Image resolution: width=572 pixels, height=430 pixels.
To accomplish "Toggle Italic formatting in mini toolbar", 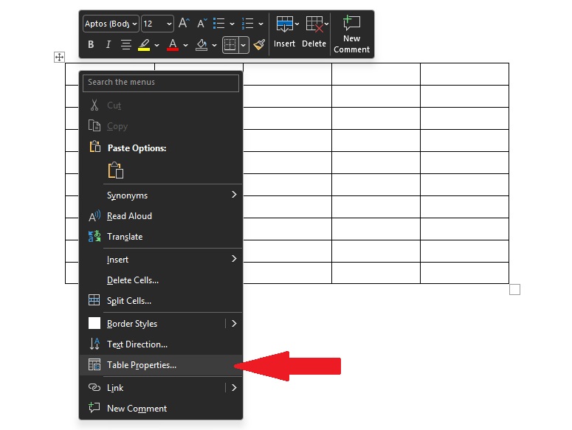I will click(108, 44).
